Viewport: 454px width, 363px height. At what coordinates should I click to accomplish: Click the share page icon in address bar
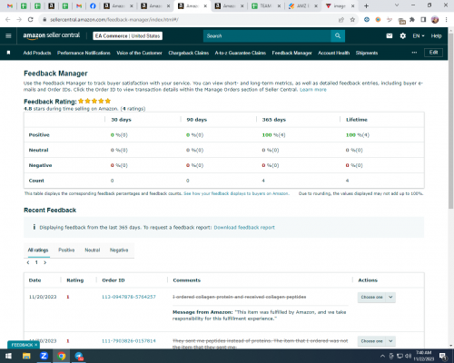coord(341,20)
